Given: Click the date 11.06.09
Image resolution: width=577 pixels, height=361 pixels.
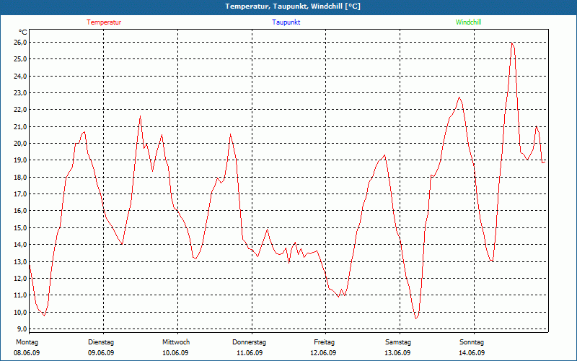Looking at the screenshot, I should tap(250, 353).
